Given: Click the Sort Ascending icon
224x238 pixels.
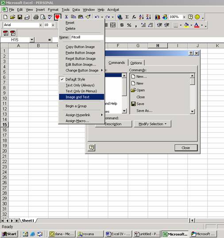Looking at the screenshot, I should [141, 17].
